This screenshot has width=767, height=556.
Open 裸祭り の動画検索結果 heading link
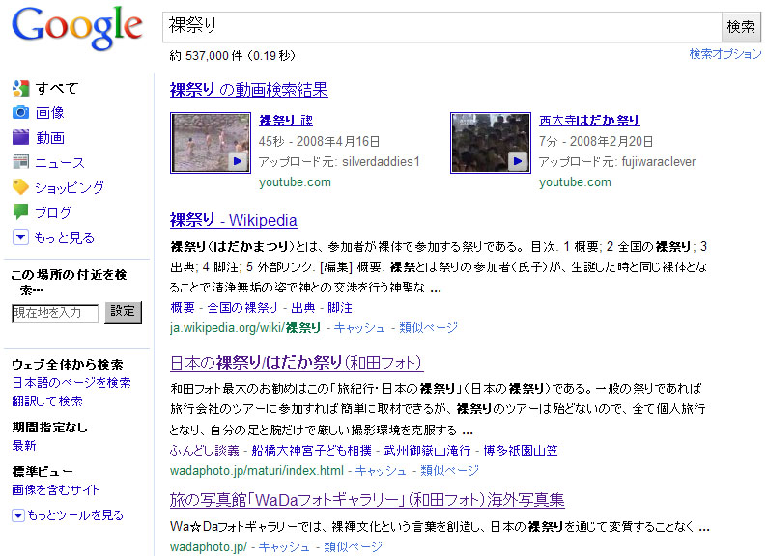pyautogui.click(x=249, y=90)
